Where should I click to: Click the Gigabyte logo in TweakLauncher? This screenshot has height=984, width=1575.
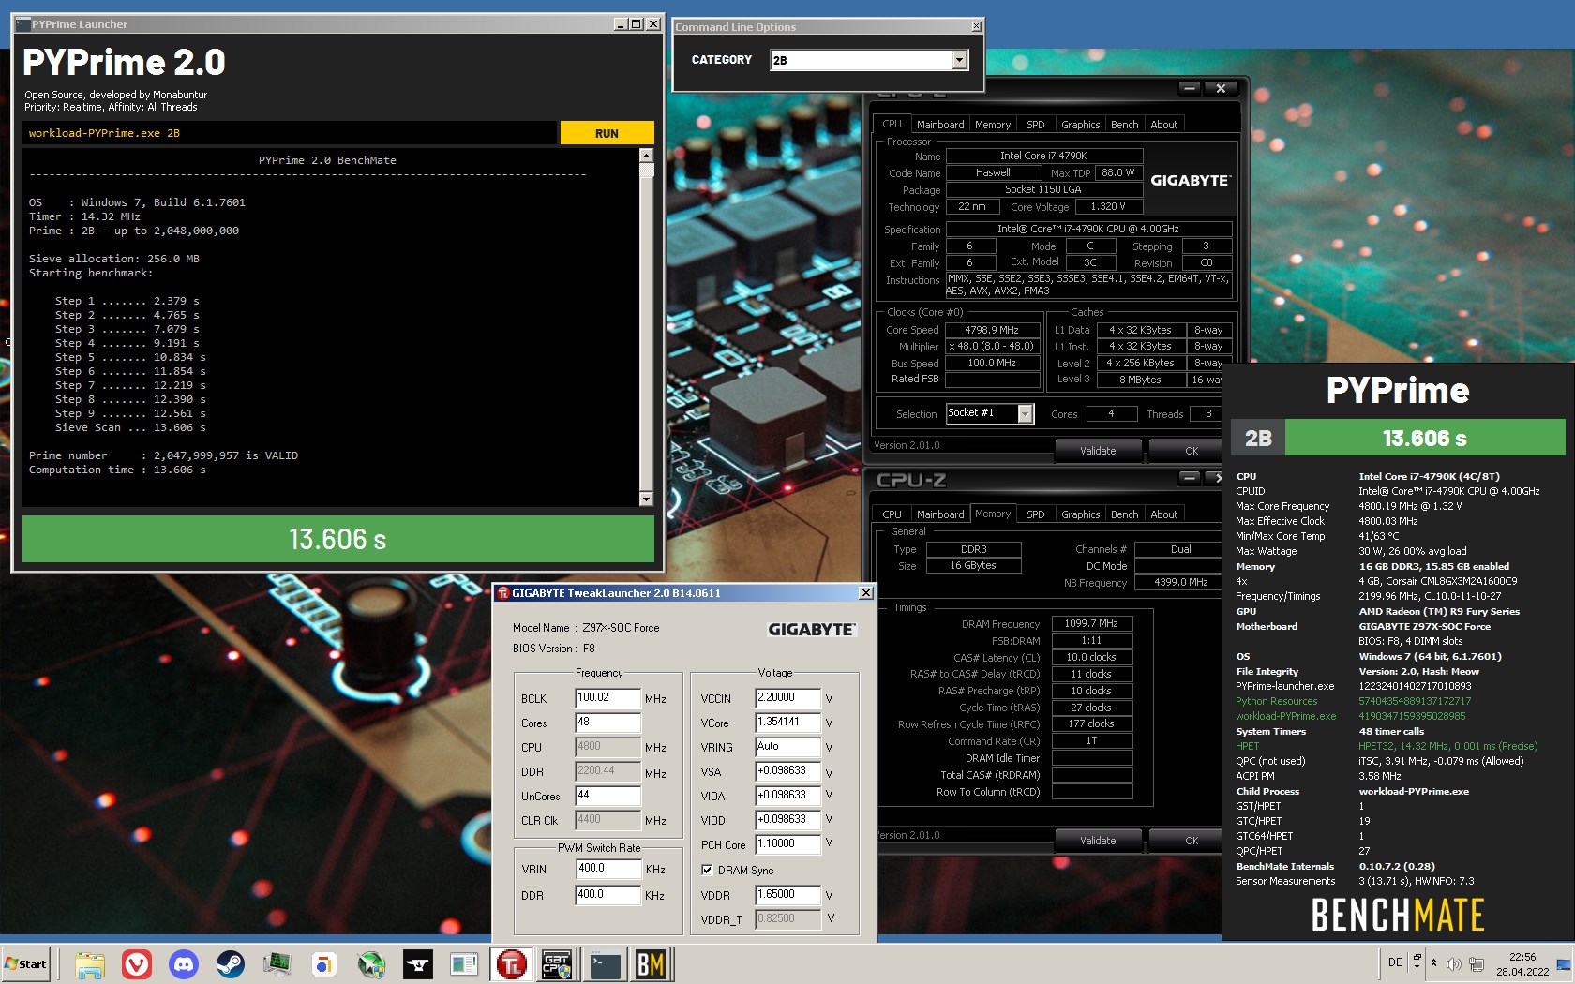(812, 630)
